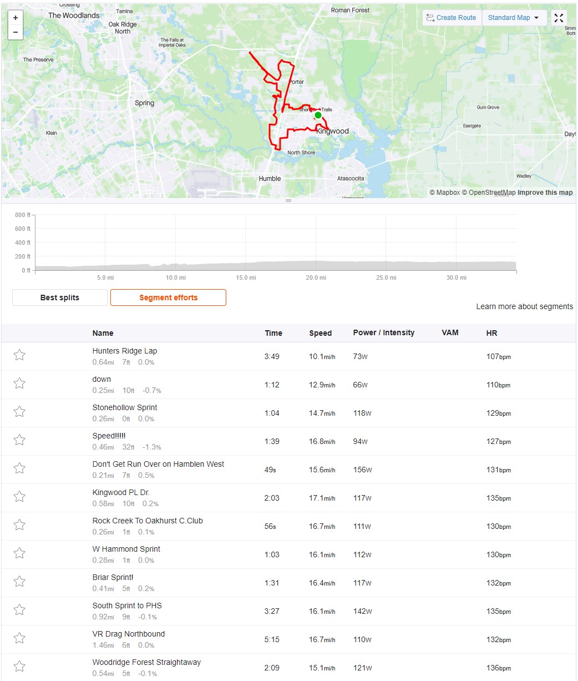Open the South Sprint to PHS segment

(127, 606)
